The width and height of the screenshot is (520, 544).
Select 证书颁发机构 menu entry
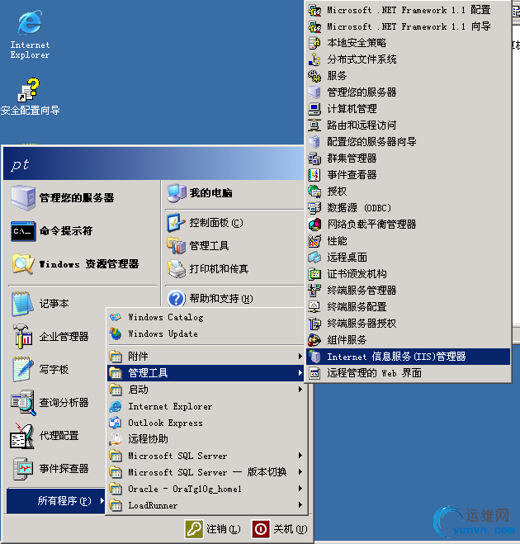pyautogui.click(x=409, y=274)
